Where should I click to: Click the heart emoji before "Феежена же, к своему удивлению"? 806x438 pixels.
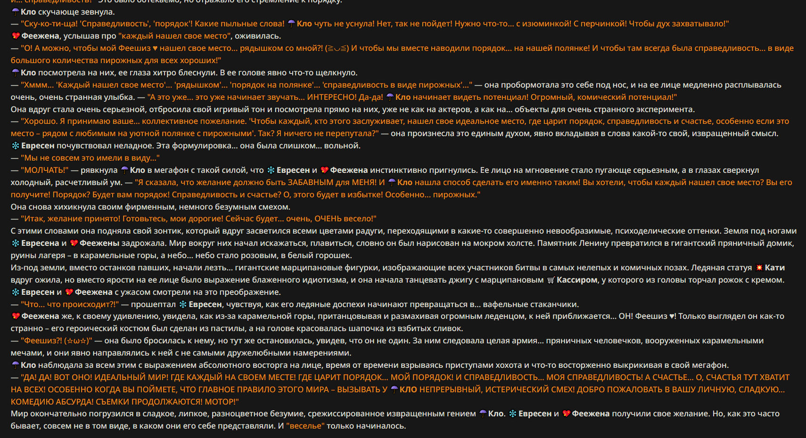(16, 316)
